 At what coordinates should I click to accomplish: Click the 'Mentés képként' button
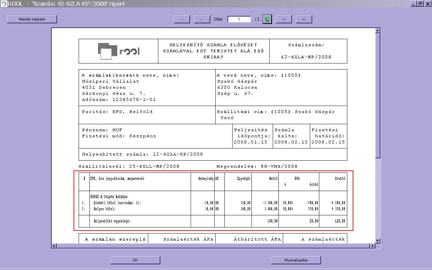32,19
